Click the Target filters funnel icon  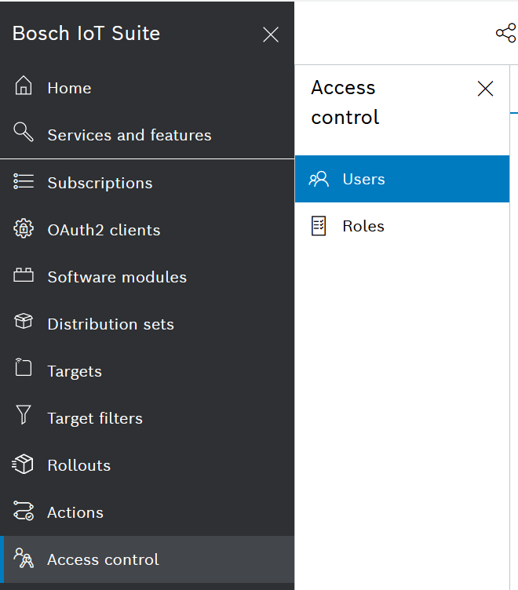click(x=24, y=417)
